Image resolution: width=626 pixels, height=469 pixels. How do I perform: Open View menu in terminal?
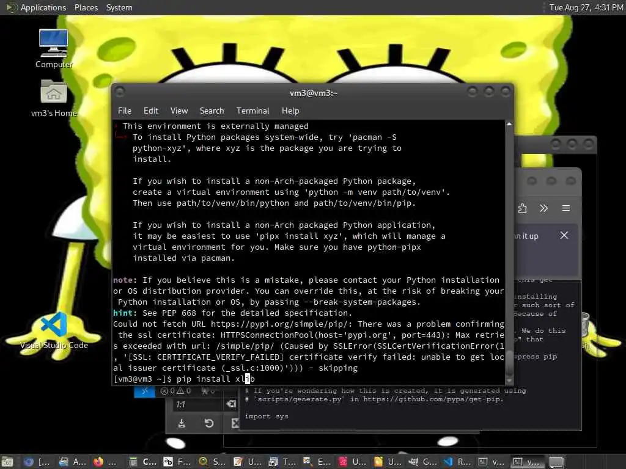point(179,111)
